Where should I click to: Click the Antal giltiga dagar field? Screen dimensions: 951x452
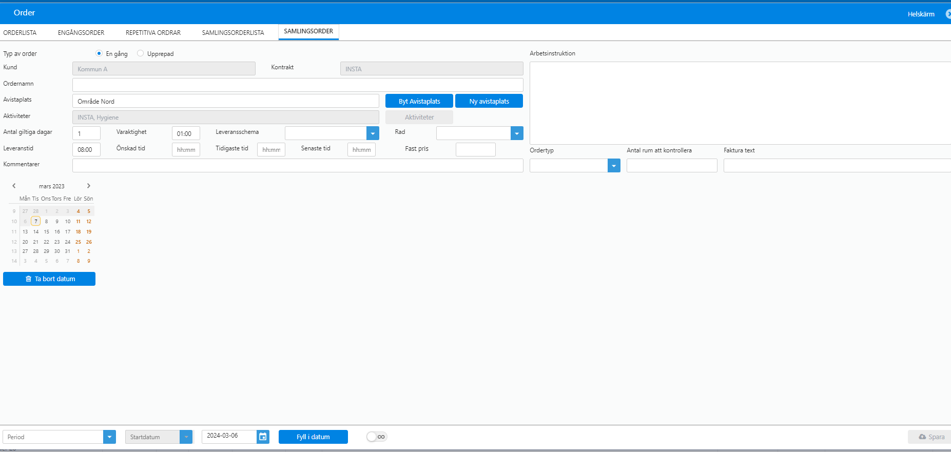point(86,133)
